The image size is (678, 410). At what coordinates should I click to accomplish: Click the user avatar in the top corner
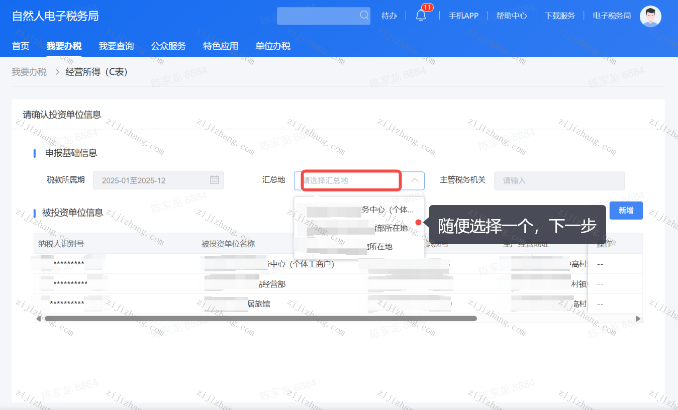point(650,16)
